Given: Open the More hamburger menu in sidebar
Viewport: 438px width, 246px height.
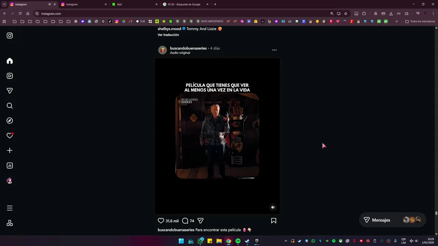Looking at the screenshot, I should click(10, 208).
